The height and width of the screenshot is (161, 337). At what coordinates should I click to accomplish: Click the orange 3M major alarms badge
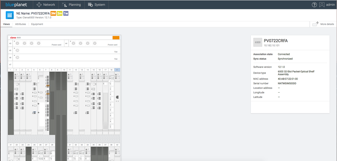pyautogui.click(x=53, y=13)
